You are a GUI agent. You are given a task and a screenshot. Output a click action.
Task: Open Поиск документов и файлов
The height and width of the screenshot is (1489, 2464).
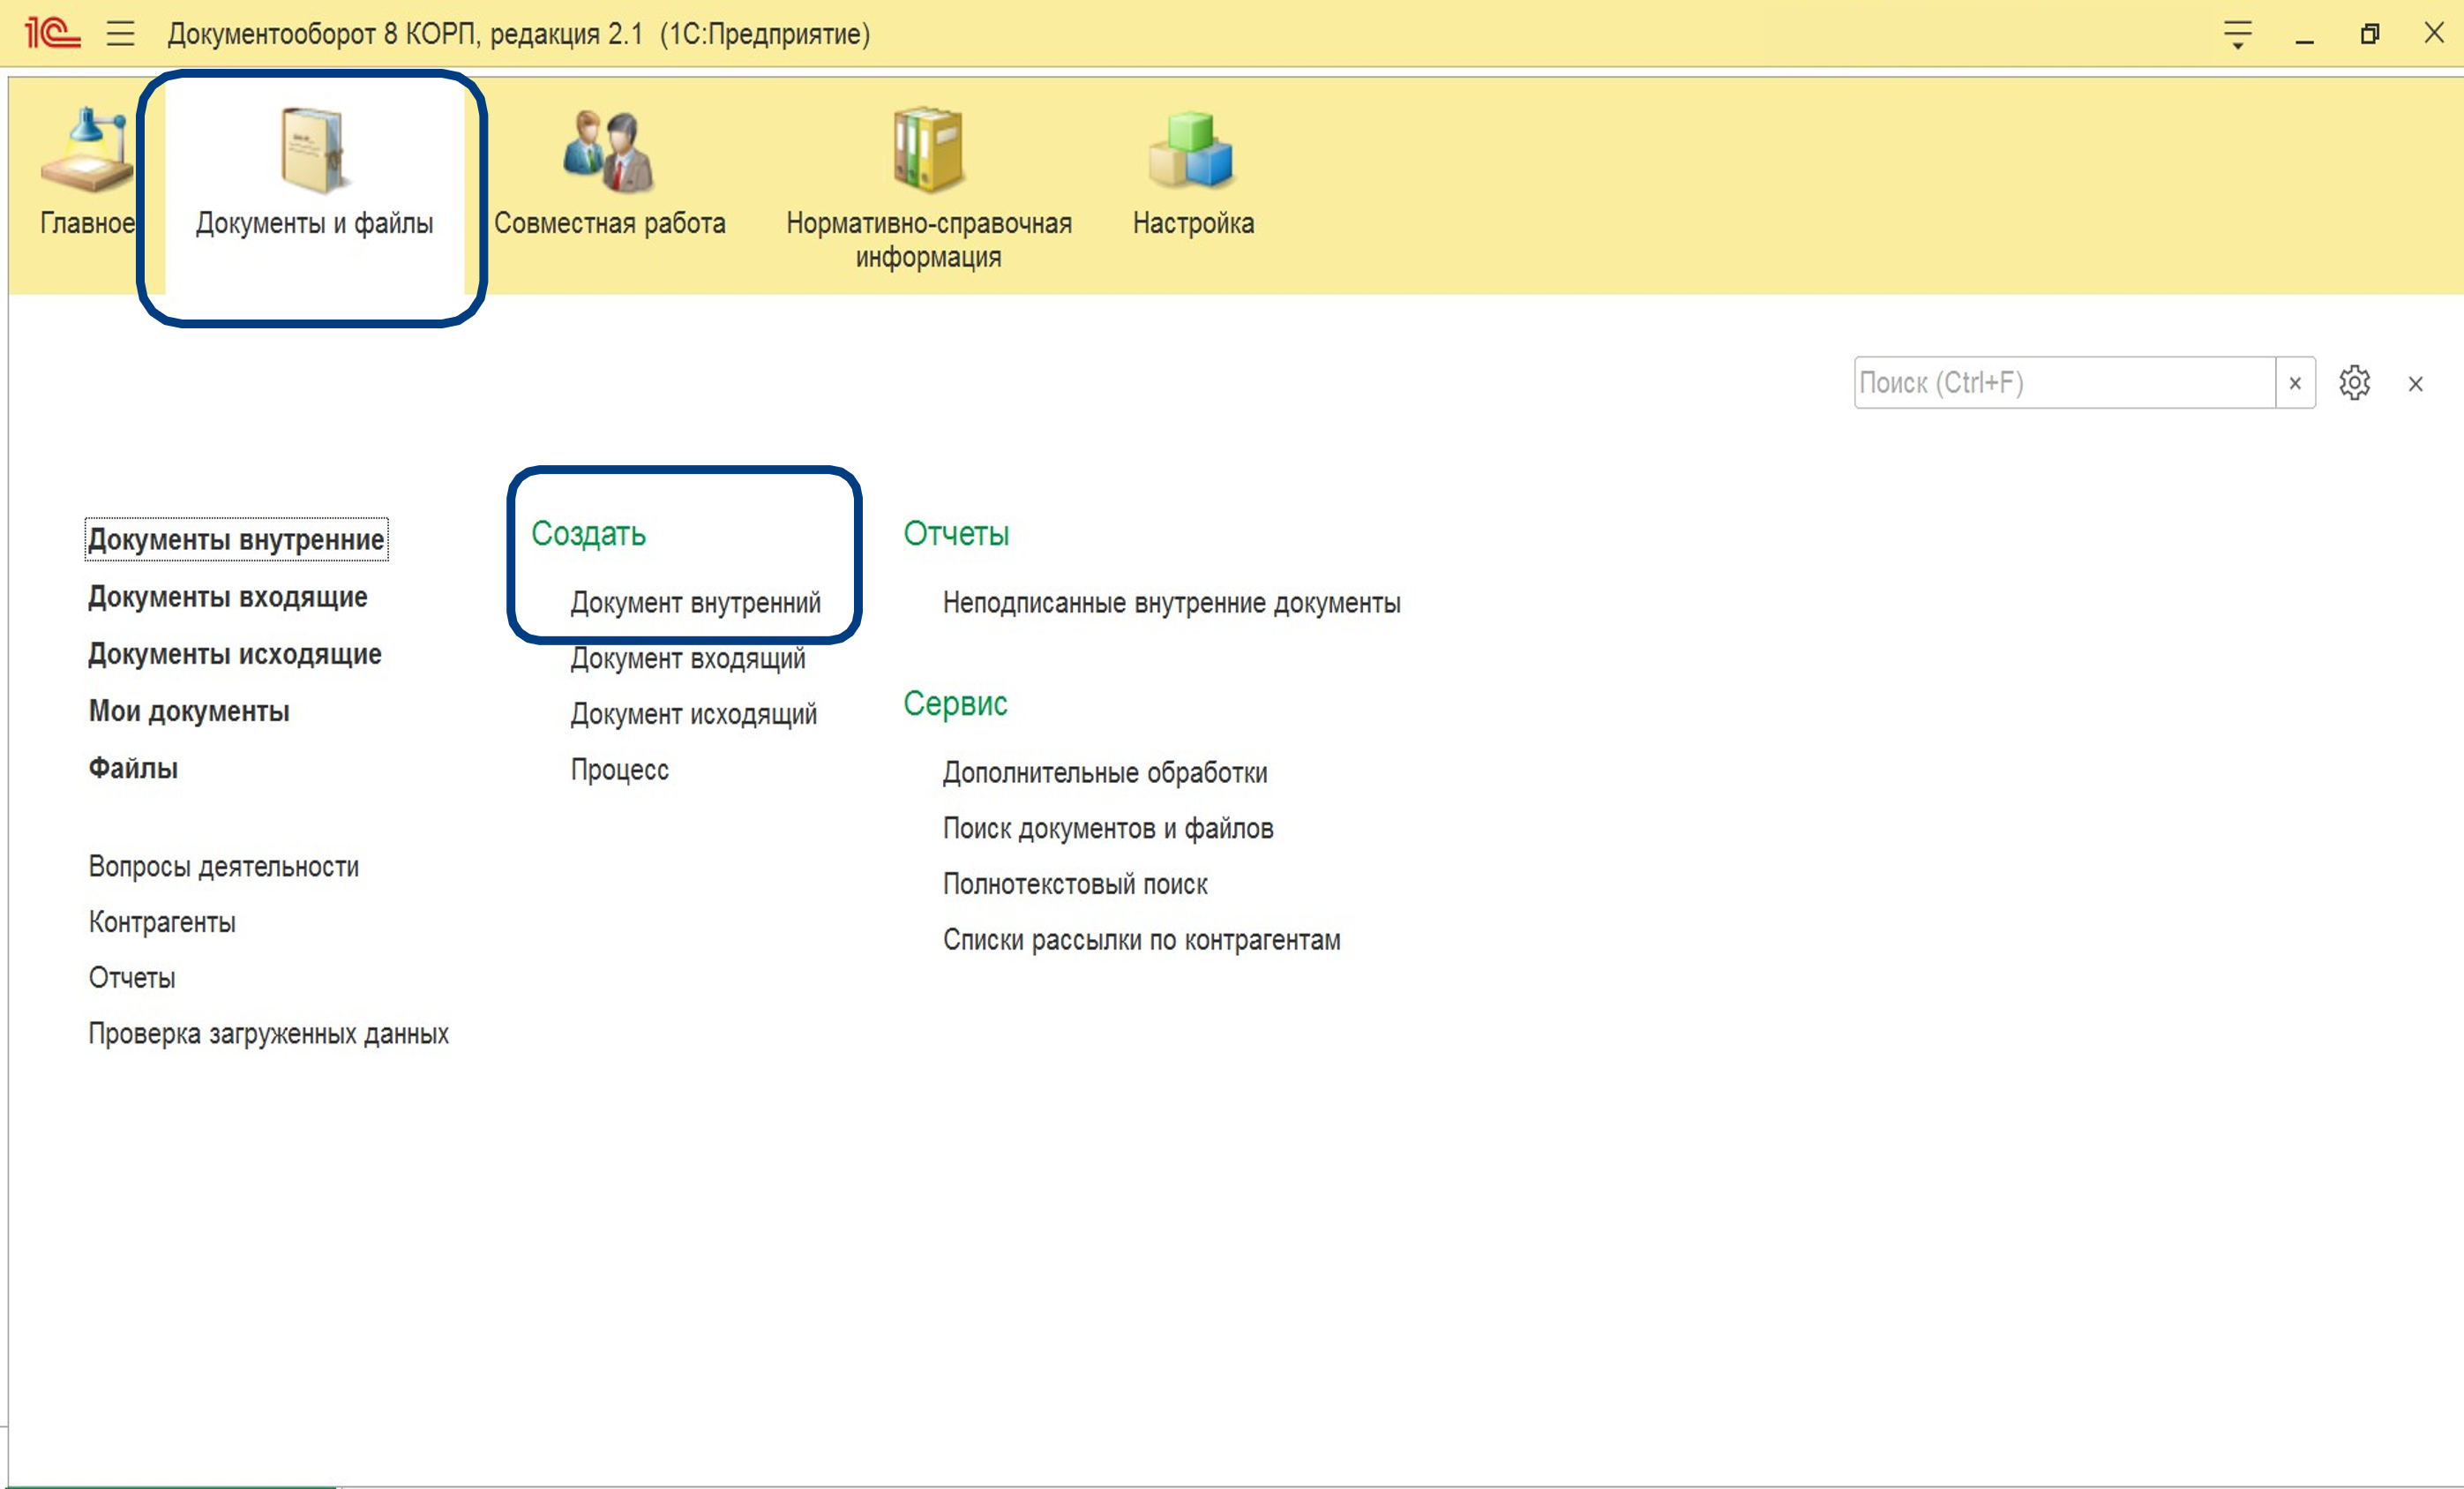coord(1107,830)
